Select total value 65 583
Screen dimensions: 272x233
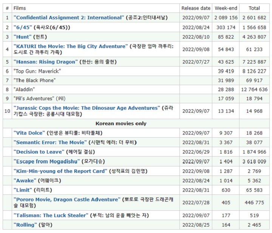tap(254, 190)
